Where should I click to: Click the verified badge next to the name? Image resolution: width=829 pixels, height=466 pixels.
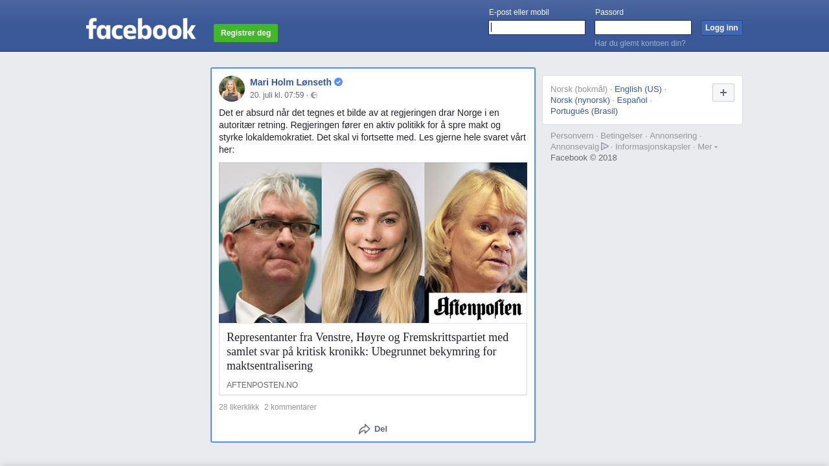click(339, 82)
